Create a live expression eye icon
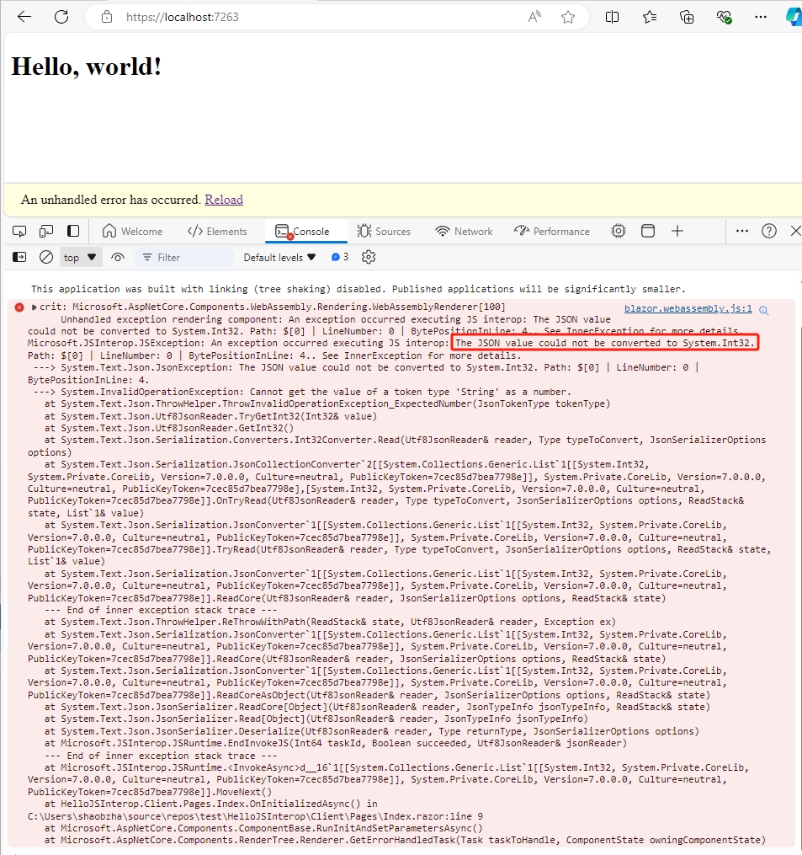Viewport: 802px width, 855px height. point(118,257)
